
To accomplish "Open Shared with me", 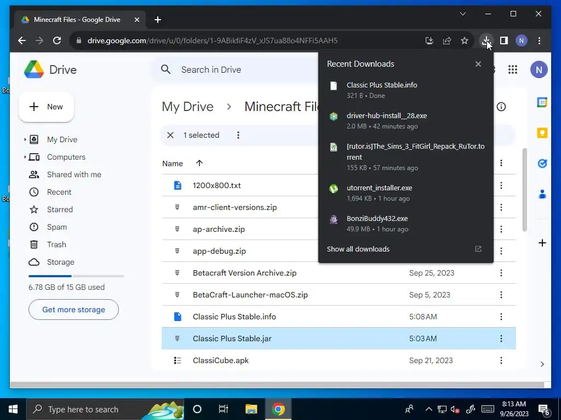I will pos(74,174).
